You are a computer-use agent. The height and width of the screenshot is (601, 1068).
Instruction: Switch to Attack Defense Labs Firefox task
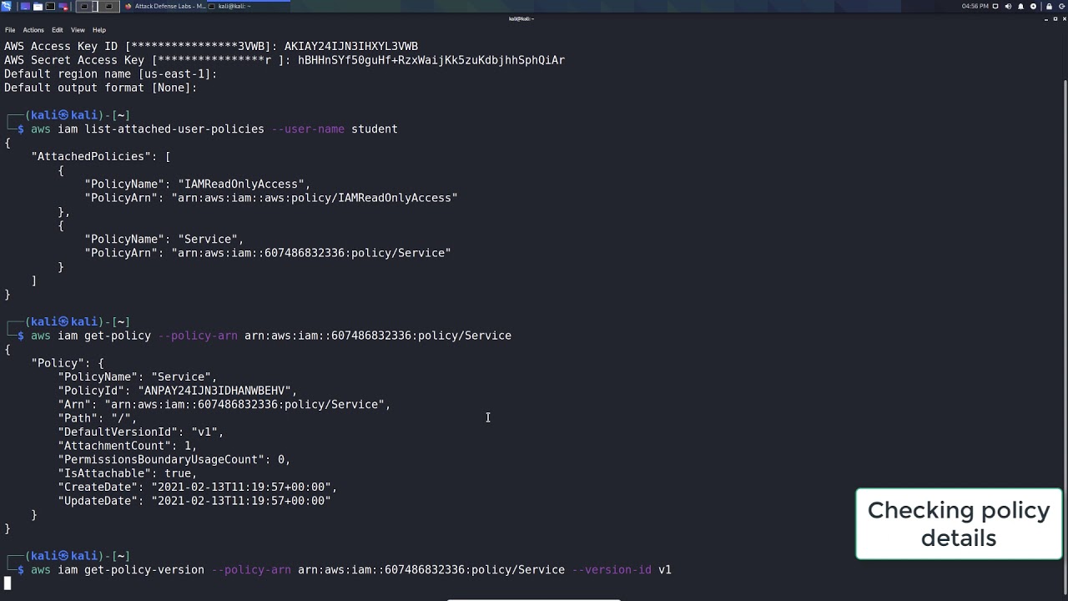pos(164,6)
